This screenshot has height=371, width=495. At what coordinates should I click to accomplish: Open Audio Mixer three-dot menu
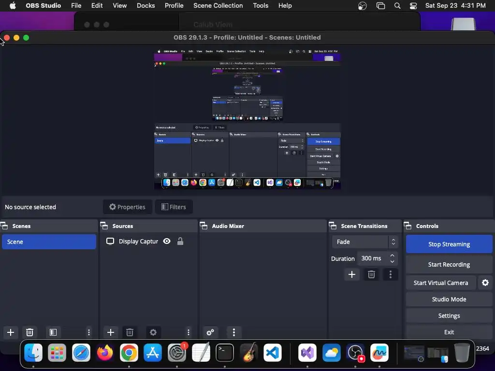click(x=234, y=332)
